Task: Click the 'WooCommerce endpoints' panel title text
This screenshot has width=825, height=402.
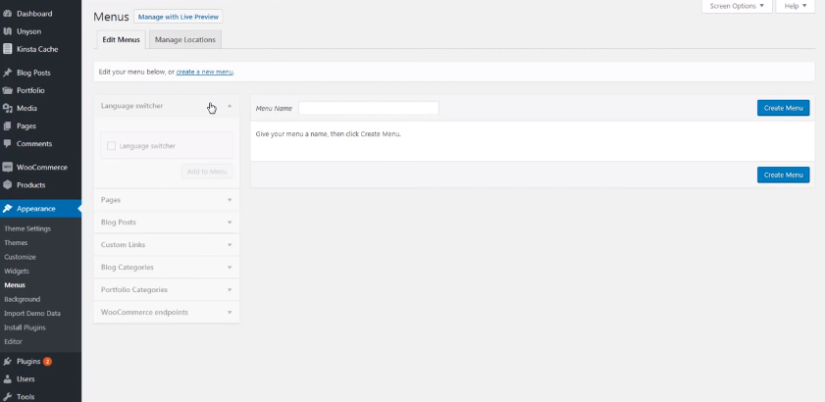Action: [144, 313]
